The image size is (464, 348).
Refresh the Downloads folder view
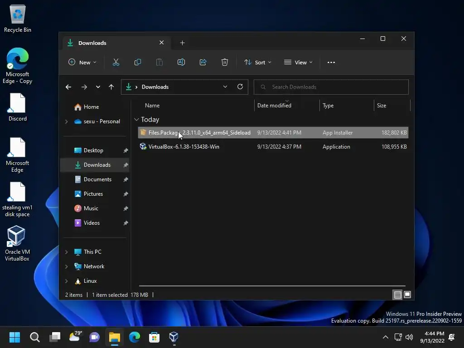240,87
